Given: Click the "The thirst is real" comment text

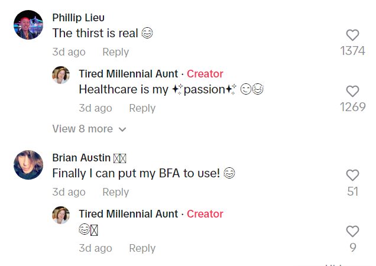Looking at the screenshot, I should tap(95, 34).
